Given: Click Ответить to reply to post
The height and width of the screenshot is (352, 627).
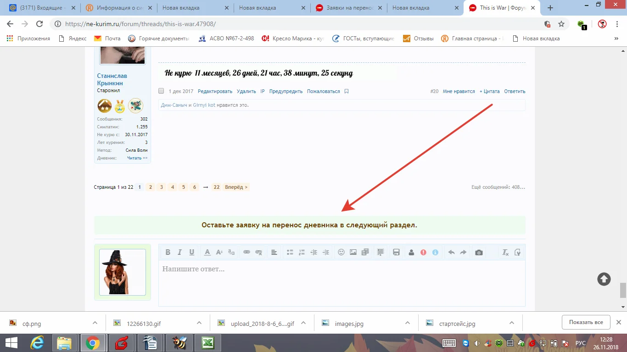Looking at the screenshot, I should tap(515, 91).
